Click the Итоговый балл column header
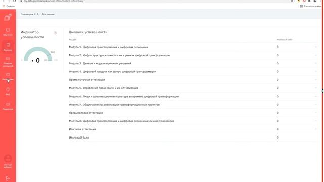This screenshot has width=324, height=182. coord(285,40)
